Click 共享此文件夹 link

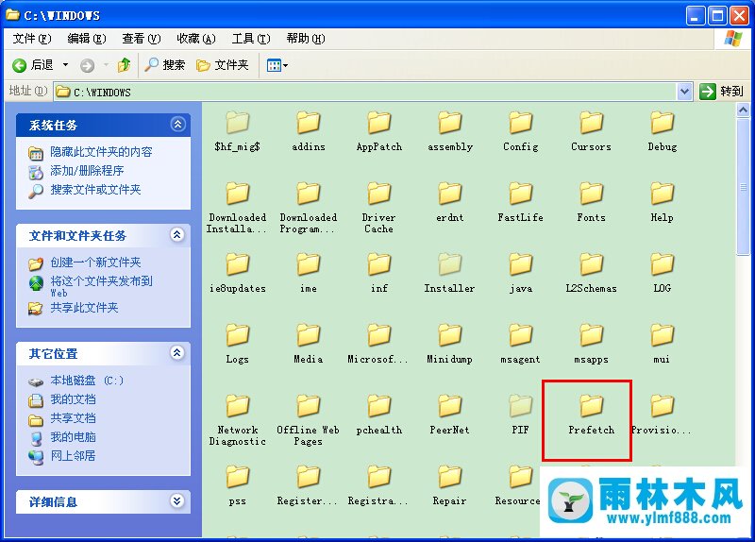point(84,308)
